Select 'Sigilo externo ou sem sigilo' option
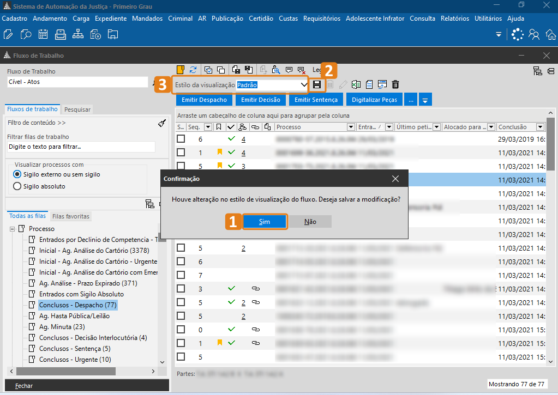The image size is (558, 395). coord(17,174)
